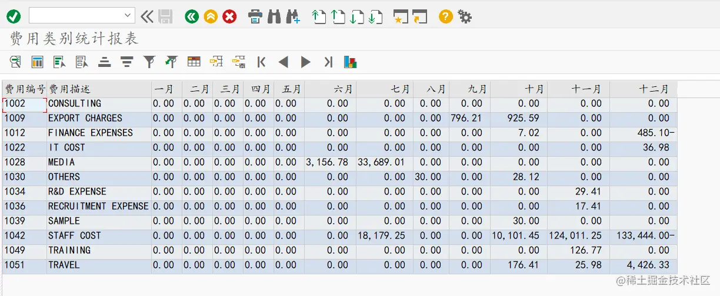
Task: Click MEDIA June value 3,156.78
Action: tap(327, 163)
